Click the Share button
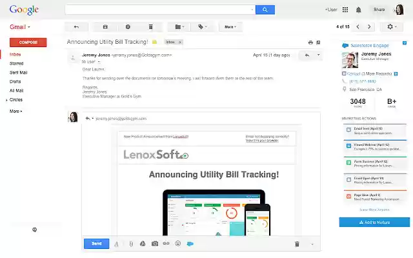413x258 pixels. (x=379, y=10)
